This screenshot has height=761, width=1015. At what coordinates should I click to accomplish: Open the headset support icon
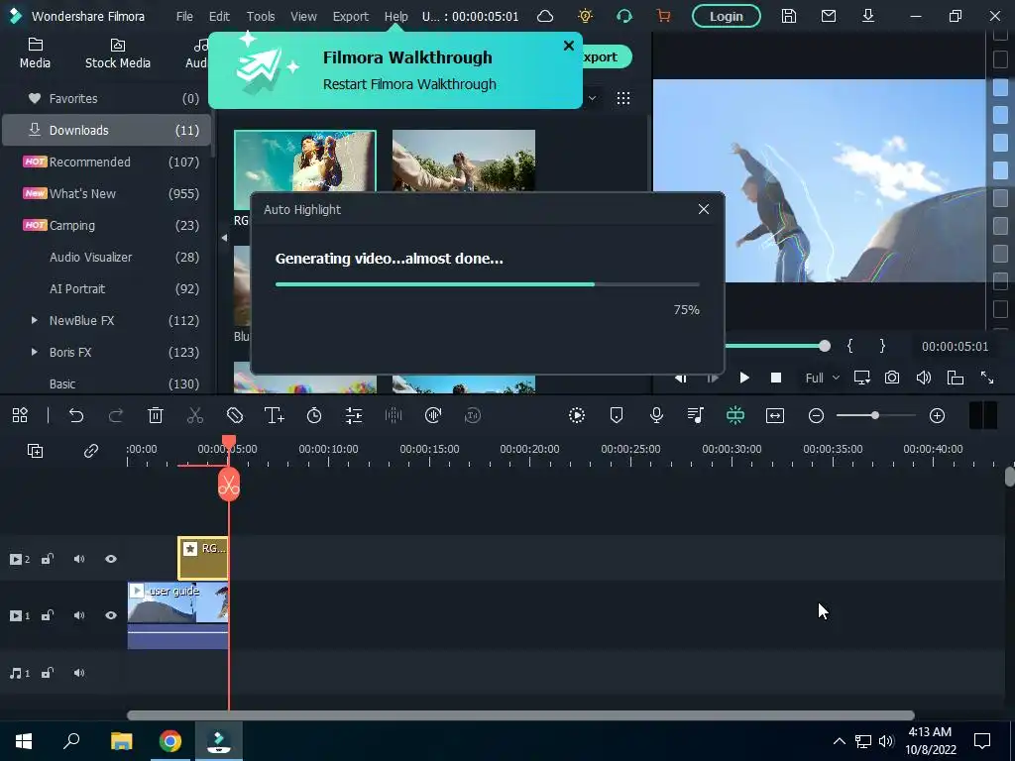click(624, 16)
